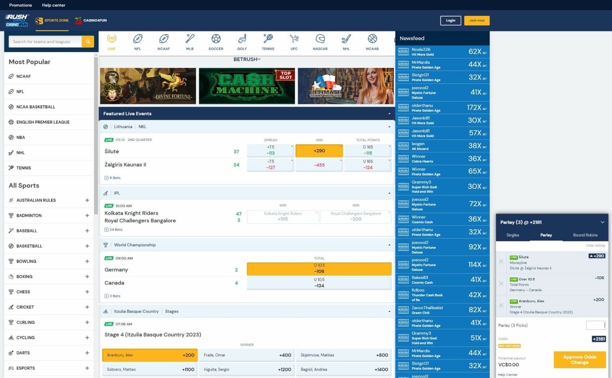
Task: Toggle Under 10.5 -134 selection
Action: 319,283
